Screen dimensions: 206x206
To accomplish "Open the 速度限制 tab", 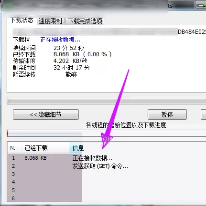I will click(x=51, y=21).
